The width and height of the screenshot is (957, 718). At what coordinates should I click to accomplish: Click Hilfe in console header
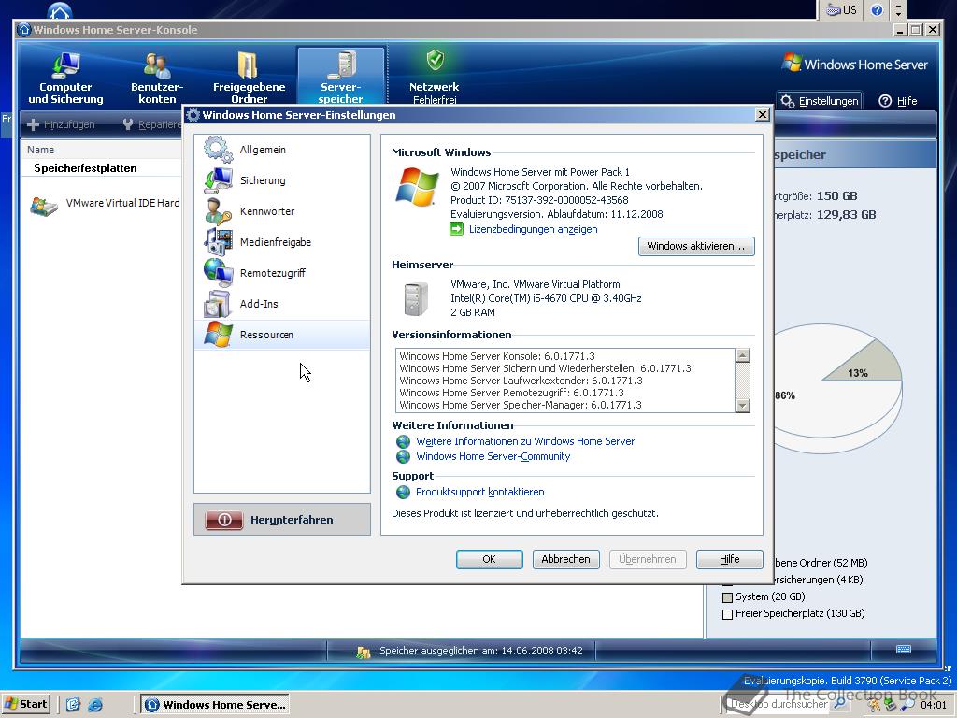click(x=898, y=101)
